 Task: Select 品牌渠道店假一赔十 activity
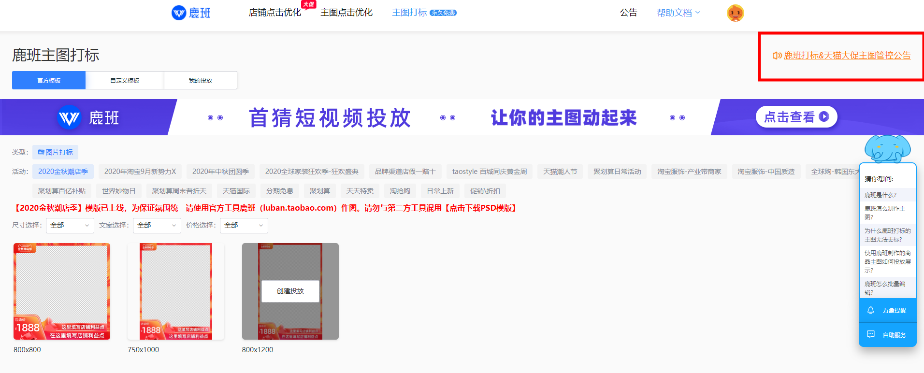(x=405, y=172)
